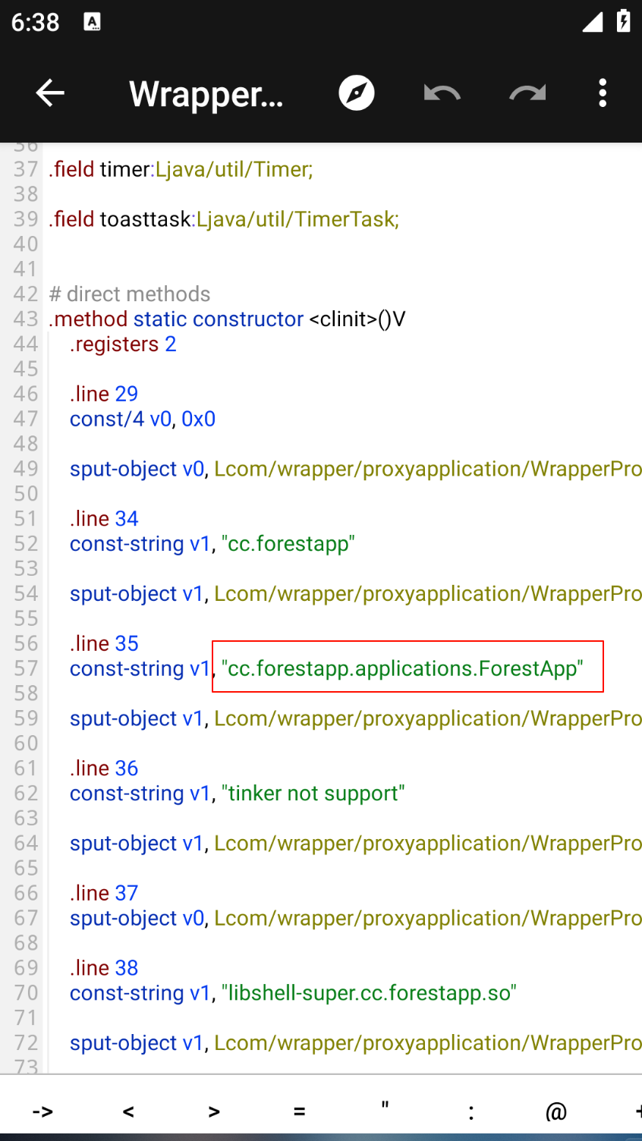The height and width of the screenshot is (1141, 642).
Task: Insert the -> arrow symbol
Action: 42,1111
